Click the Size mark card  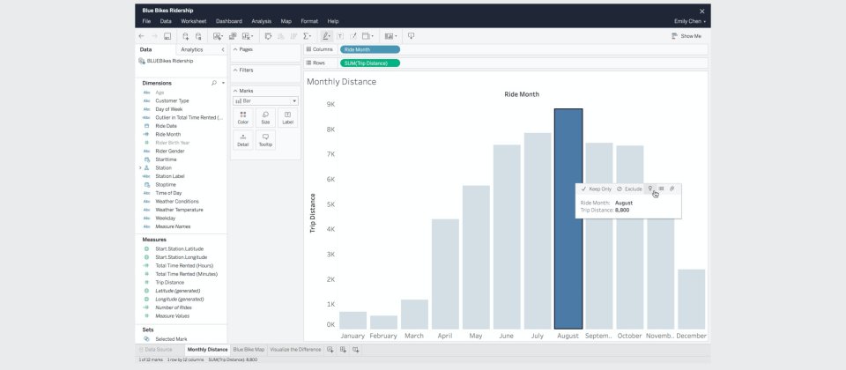[x=265, y=117]
